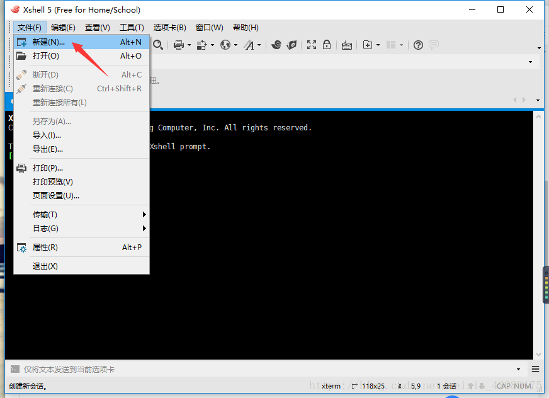Screen dimensions: 549x398
Task: Toggle full screen with the arrows icon
Action: [x=312, y=45]
